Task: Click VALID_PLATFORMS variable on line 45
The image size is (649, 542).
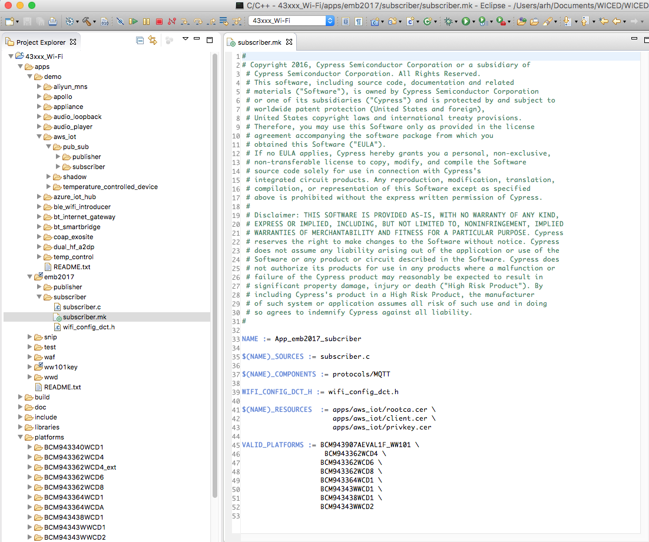Action: (x=273, y=445)
